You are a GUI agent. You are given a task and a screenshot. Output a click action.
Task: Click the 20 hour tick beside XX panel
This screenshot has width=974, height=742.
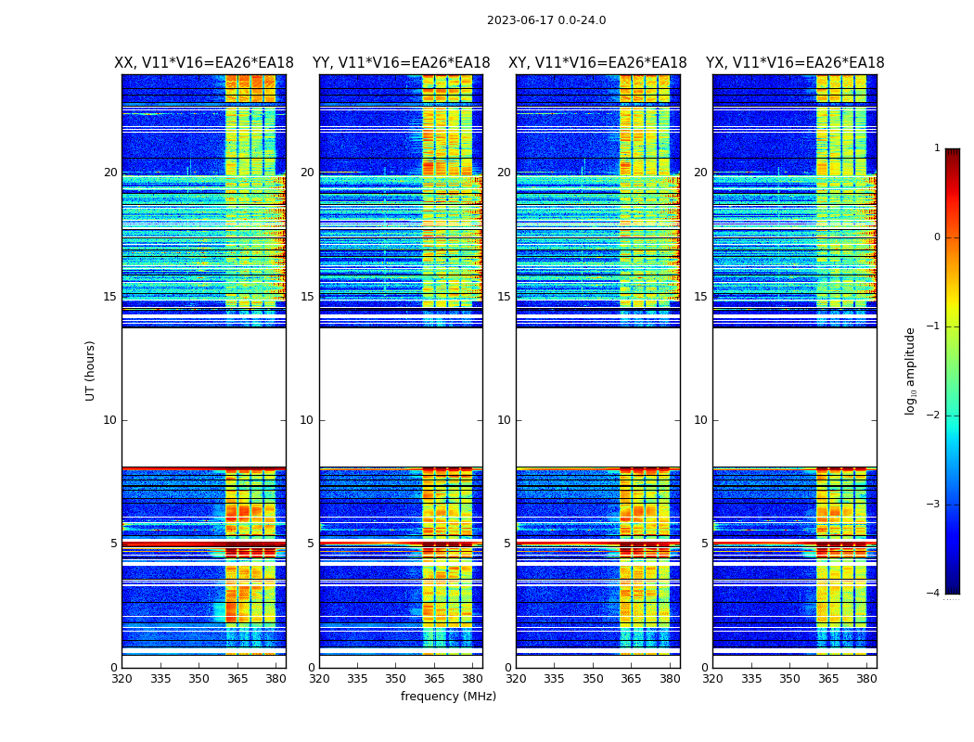point(110,173)
